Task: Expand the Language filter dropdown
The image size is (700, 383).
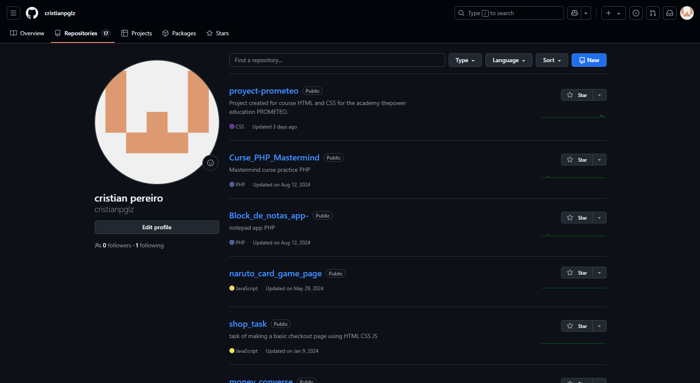Action: tap(508, 60)
